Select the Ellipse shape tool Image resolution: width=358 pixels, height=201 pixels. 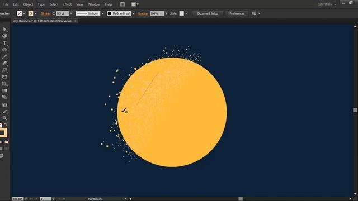[4, 50]
